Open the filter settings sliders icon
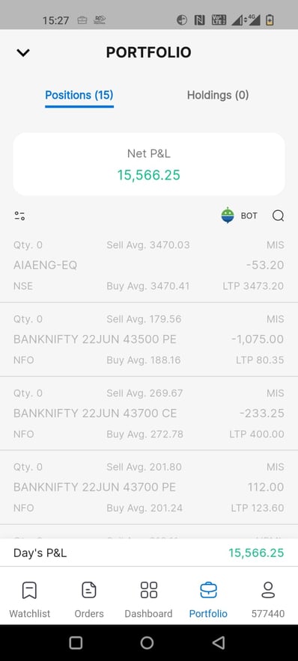298x661 pixels. [19, 216]
